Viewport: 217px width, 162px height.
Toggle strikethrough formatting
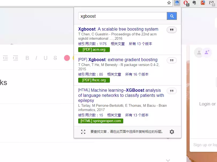tap(55, 58)
